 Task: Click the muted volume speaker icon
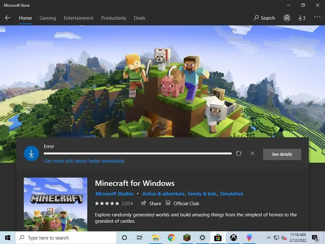point(284,238)
